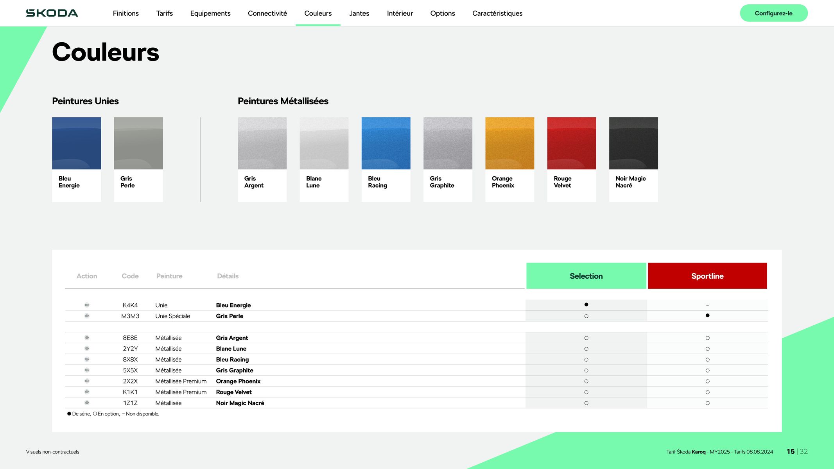Click the action icon for Blanc Lune row
This screenshot has width=834, height=469.
86,349
